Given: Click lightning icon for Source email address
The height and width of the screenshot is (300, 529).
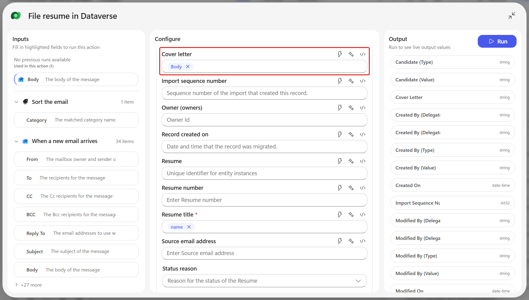Looking at the screenshot, I should point(340,241).
